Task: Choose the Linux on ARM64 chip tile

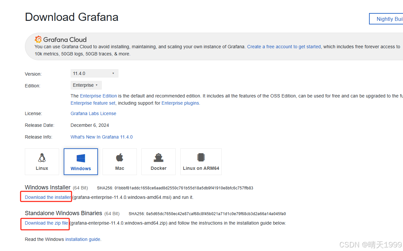Action: [x=201, y=162]
